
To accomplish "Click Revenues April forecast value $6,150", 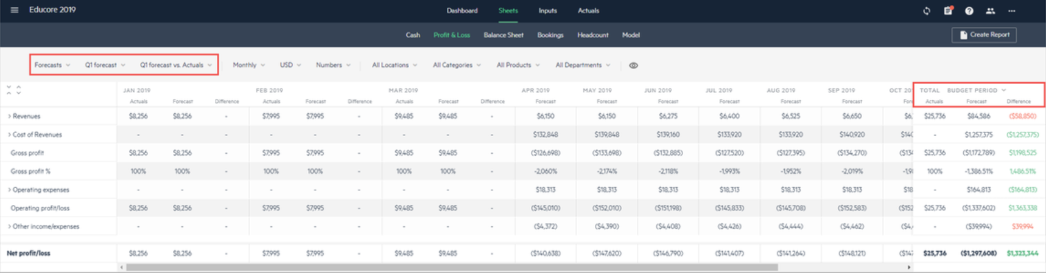I will pos(546,116).
